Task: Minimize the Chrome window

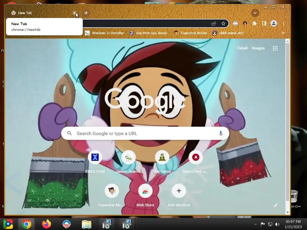Action: [266, 7]
